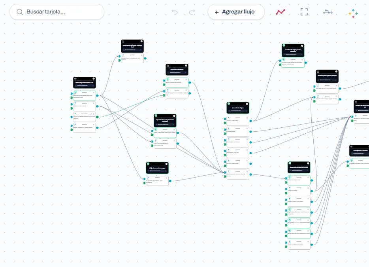This screenshot has height=267, width=369.
Task: Click green input port of Marketplace de flujos card
Action: point(119,61)
